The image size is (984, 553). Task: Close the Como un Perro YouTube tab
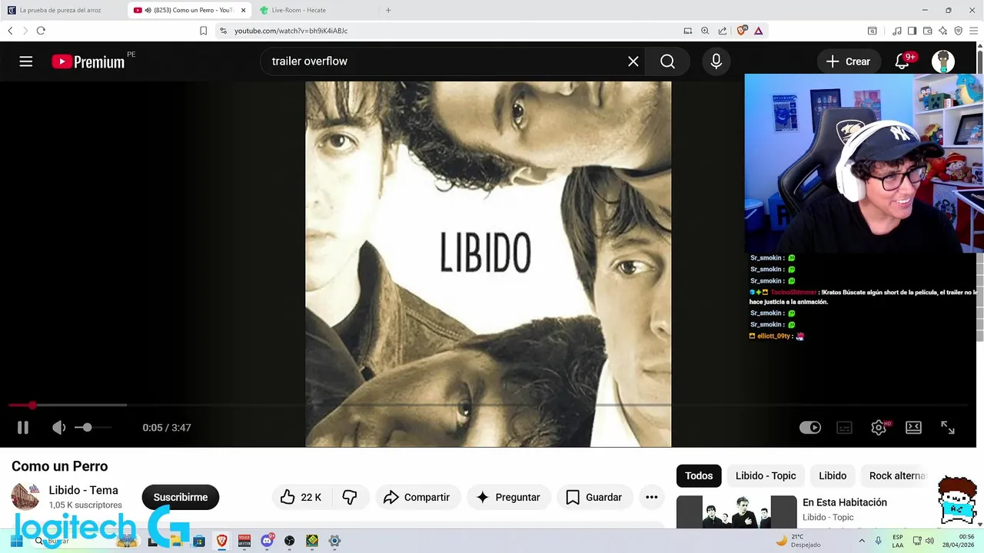coord(244,10)
